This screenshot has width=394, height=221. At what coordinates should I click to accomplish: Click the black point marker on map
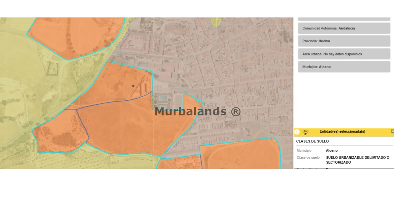coord(133,86)
